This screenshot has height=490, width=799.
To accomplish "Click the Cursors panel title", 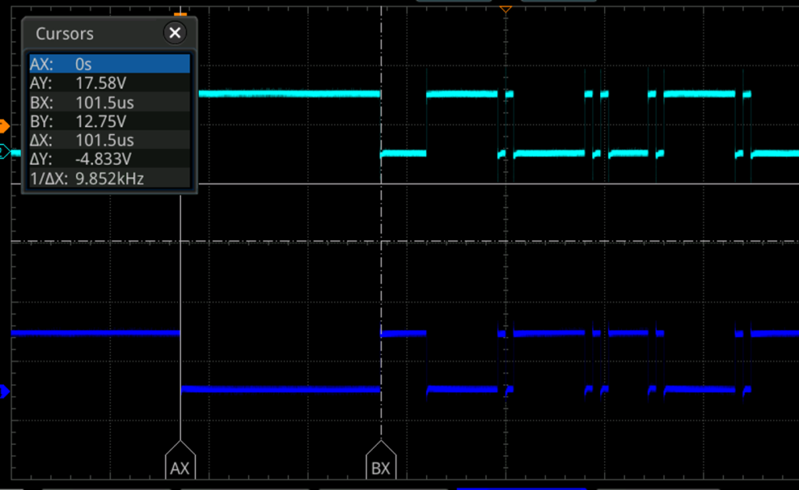I will click(x=65, y=33).
